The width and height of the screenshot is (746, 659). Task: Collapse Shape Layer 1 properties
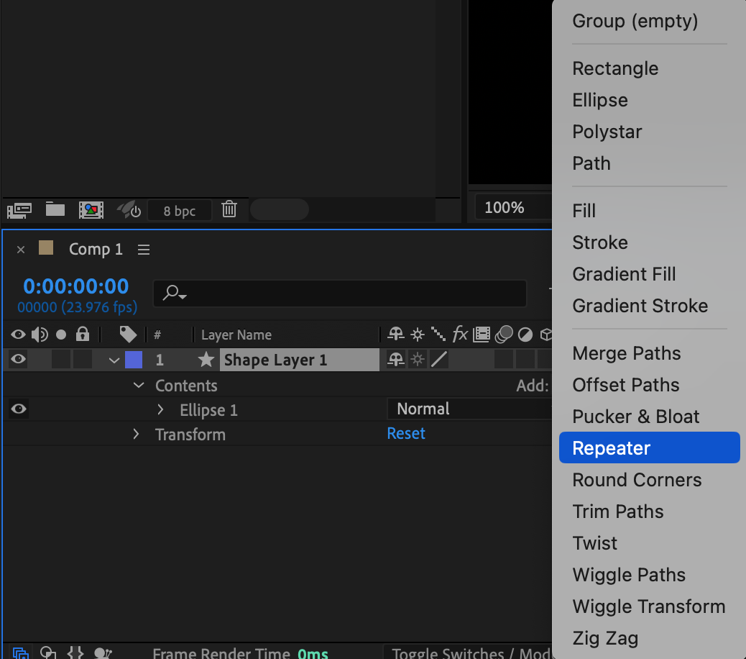click(x=114, y=360)
